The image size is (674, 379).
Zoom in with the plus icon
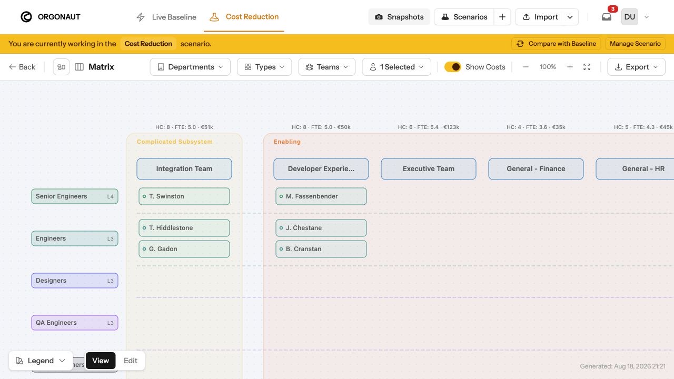coord(570,67)
